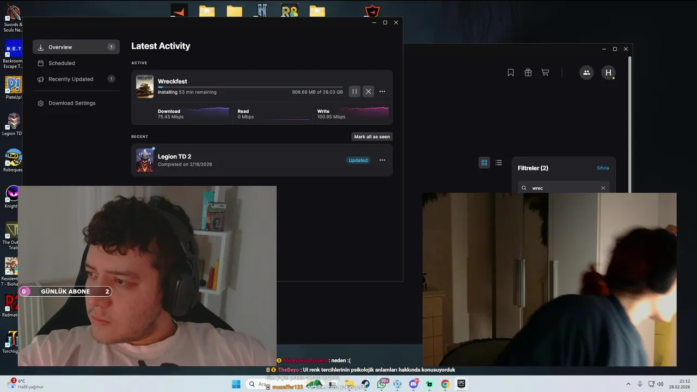
Task: Switch library to grid view
Action: pos(484,162)
